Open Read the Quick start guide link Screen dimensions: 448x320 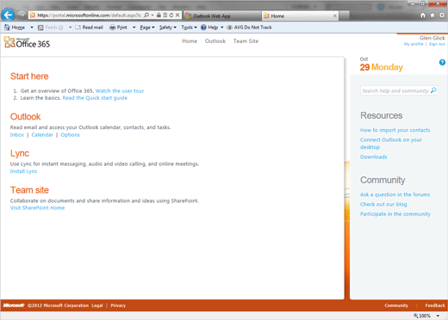click(x=95, y=98)
